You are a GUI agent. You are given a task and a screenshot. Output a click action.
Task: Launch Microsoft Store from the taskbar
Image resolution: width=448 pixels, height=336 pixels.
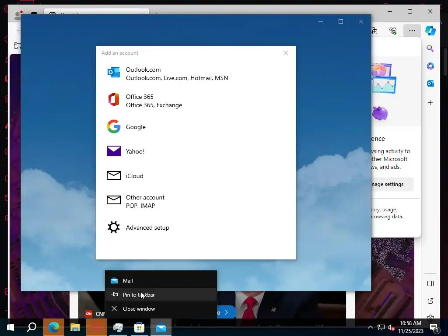pos(140,327)
